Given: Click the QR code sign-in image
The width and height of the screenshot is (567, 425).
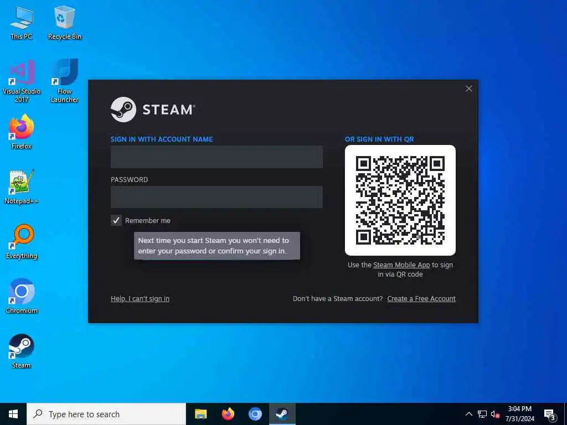Looking at the screenshot, I should point(400,200).
